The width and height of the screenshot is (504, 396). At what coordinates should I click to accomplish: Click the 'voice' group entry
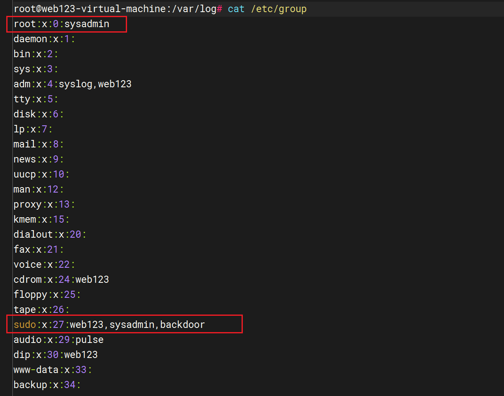tap(28, 264)
